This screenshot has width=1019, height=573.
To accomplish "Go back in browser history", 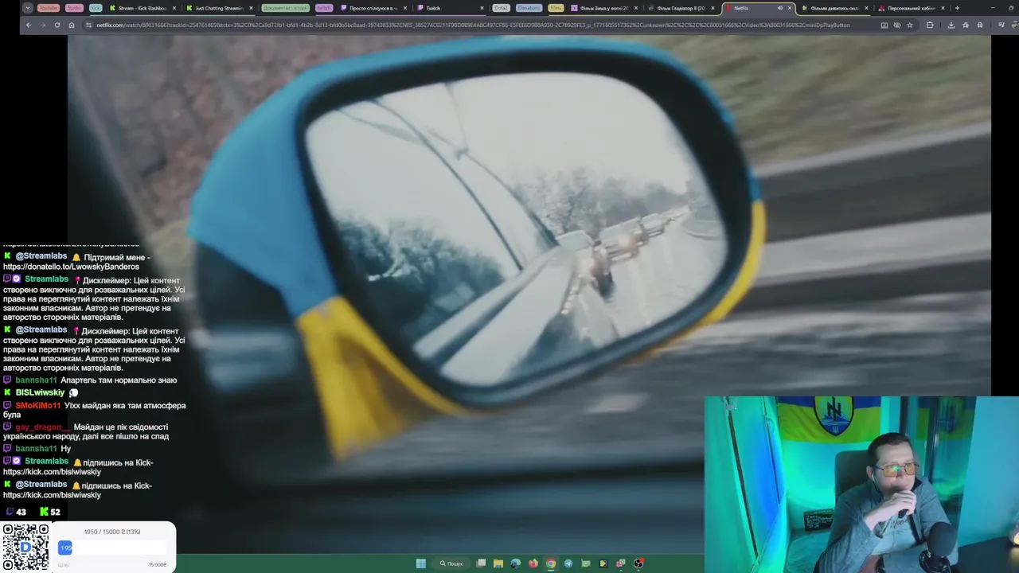I will [28, 25].
